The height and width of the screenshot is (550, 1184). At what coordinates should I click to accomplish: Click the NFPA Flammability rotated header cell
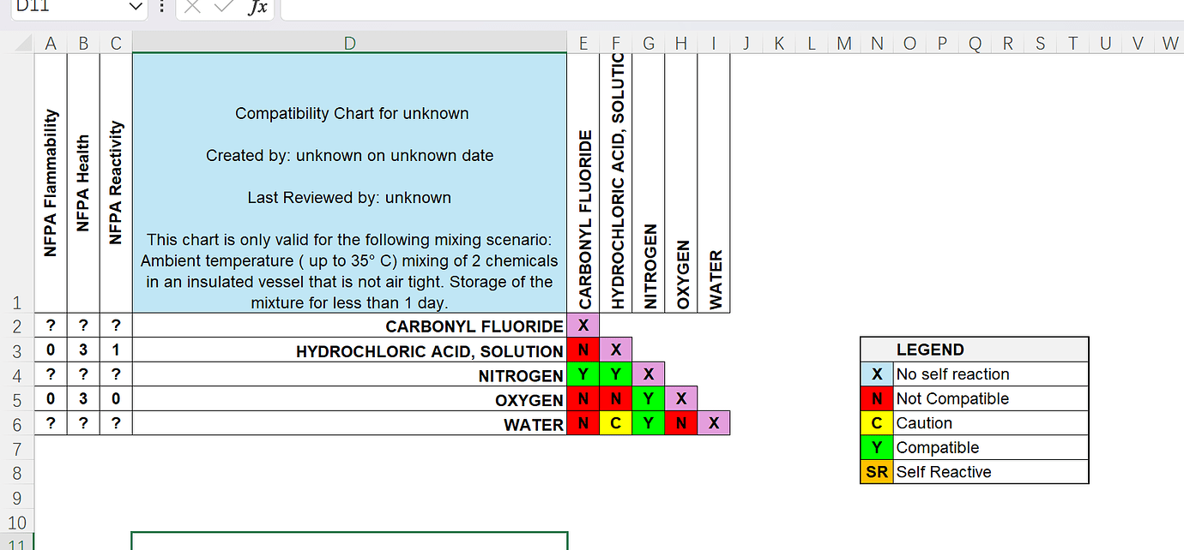coord(51,182)
